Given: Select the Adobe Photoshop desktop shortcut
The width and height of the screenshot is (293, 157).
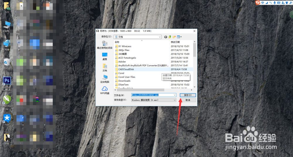Looking at the screenshot, I should tap(7, 84).
